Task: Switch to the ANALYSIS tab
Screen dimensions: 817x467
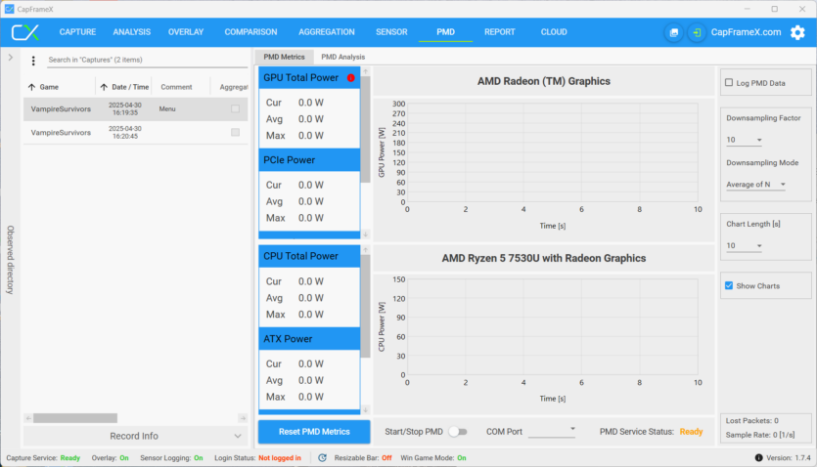Action: click(132, 32)
